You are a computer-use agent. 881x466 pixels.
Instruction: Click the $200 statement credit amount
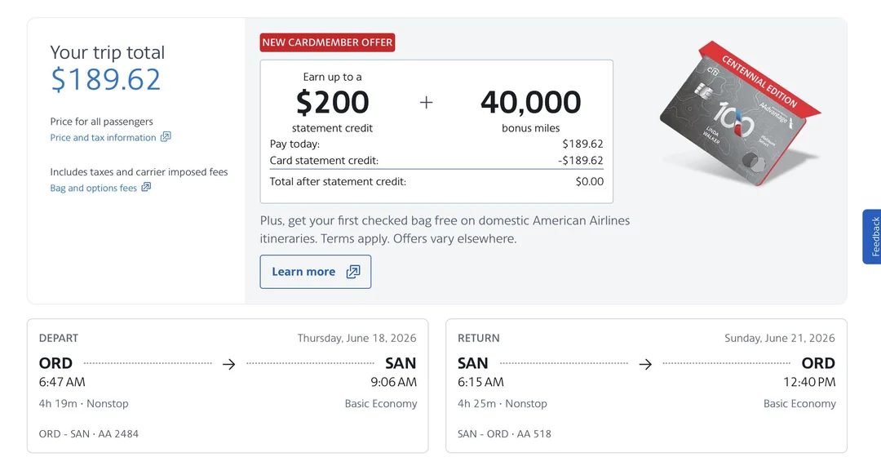(x=332, y=102)
